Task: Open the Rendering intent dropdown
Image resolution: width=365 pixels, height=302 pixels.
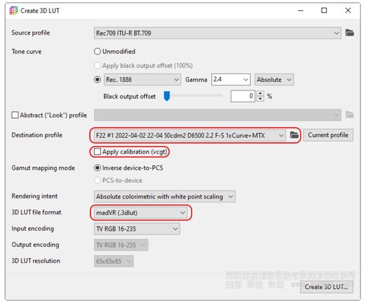Action: pos(165,197)
